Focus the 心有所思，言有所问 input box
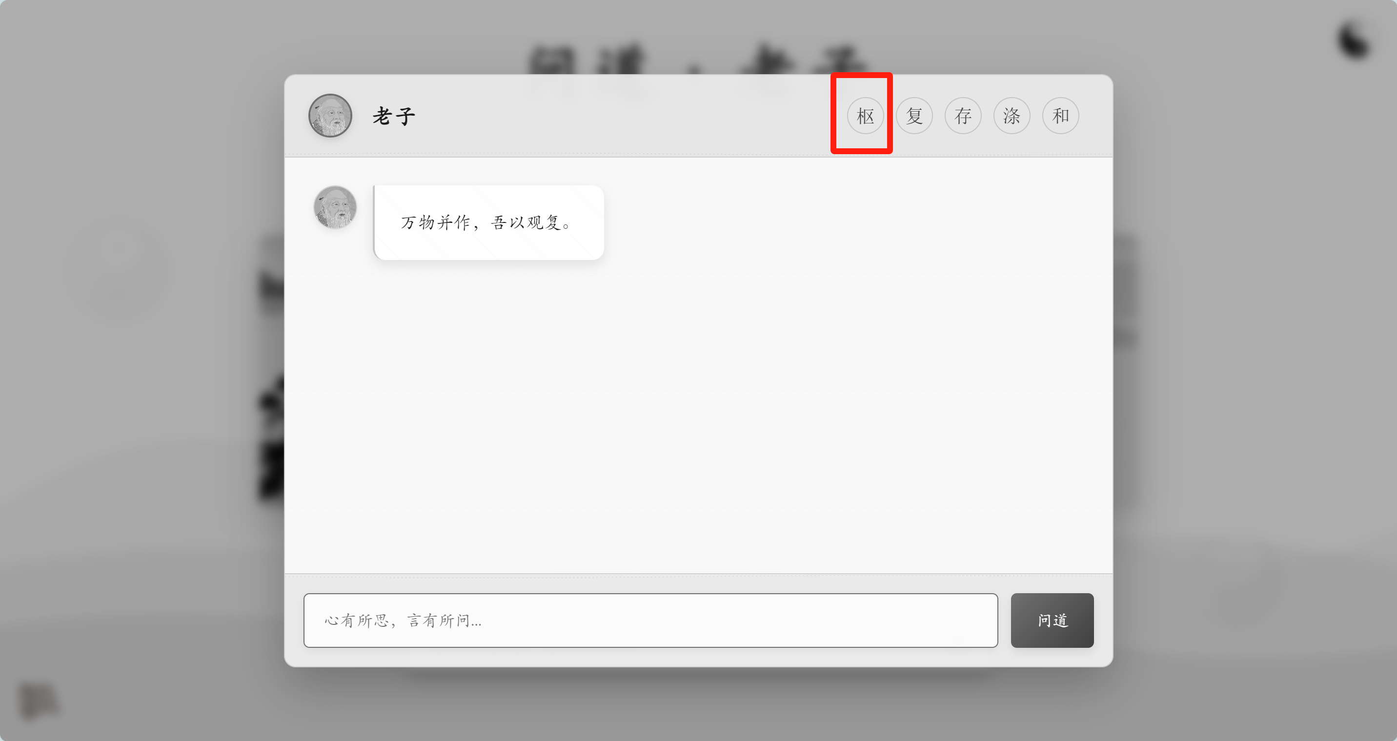This screenshot has width=1397, height=741. 650,620
